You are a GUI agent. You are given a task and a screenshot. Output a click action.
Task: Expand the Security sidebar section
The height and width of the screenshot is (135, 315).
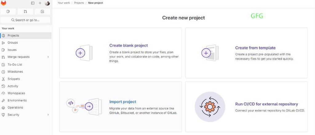[x=48, y=115]
